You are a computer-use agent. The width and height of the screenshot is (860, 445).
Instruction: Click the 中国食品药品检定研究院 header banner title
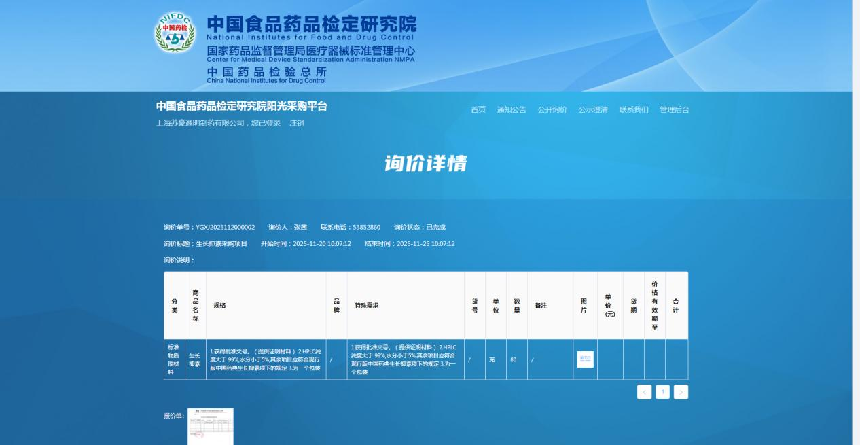click(x=311, y=24)
